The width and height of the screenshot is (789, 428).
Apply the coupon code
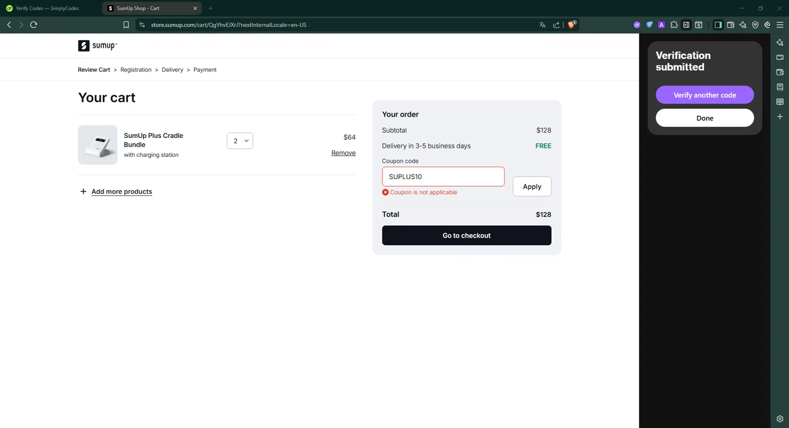[532, 186]
